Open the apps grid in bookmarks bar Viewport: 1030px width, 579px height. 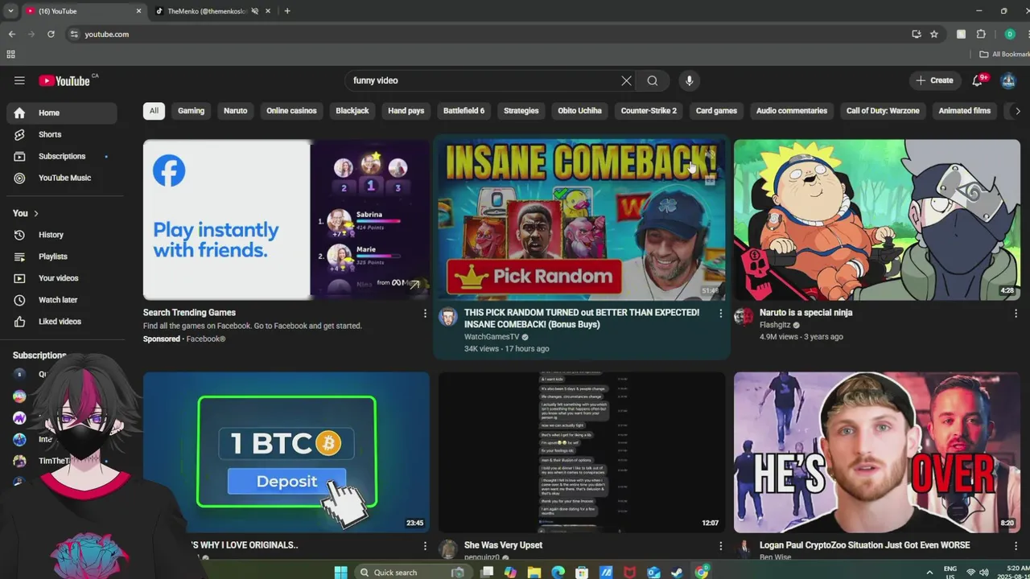pos(10,54)
